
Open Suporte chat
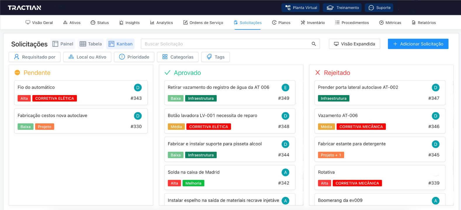(379, 8)
